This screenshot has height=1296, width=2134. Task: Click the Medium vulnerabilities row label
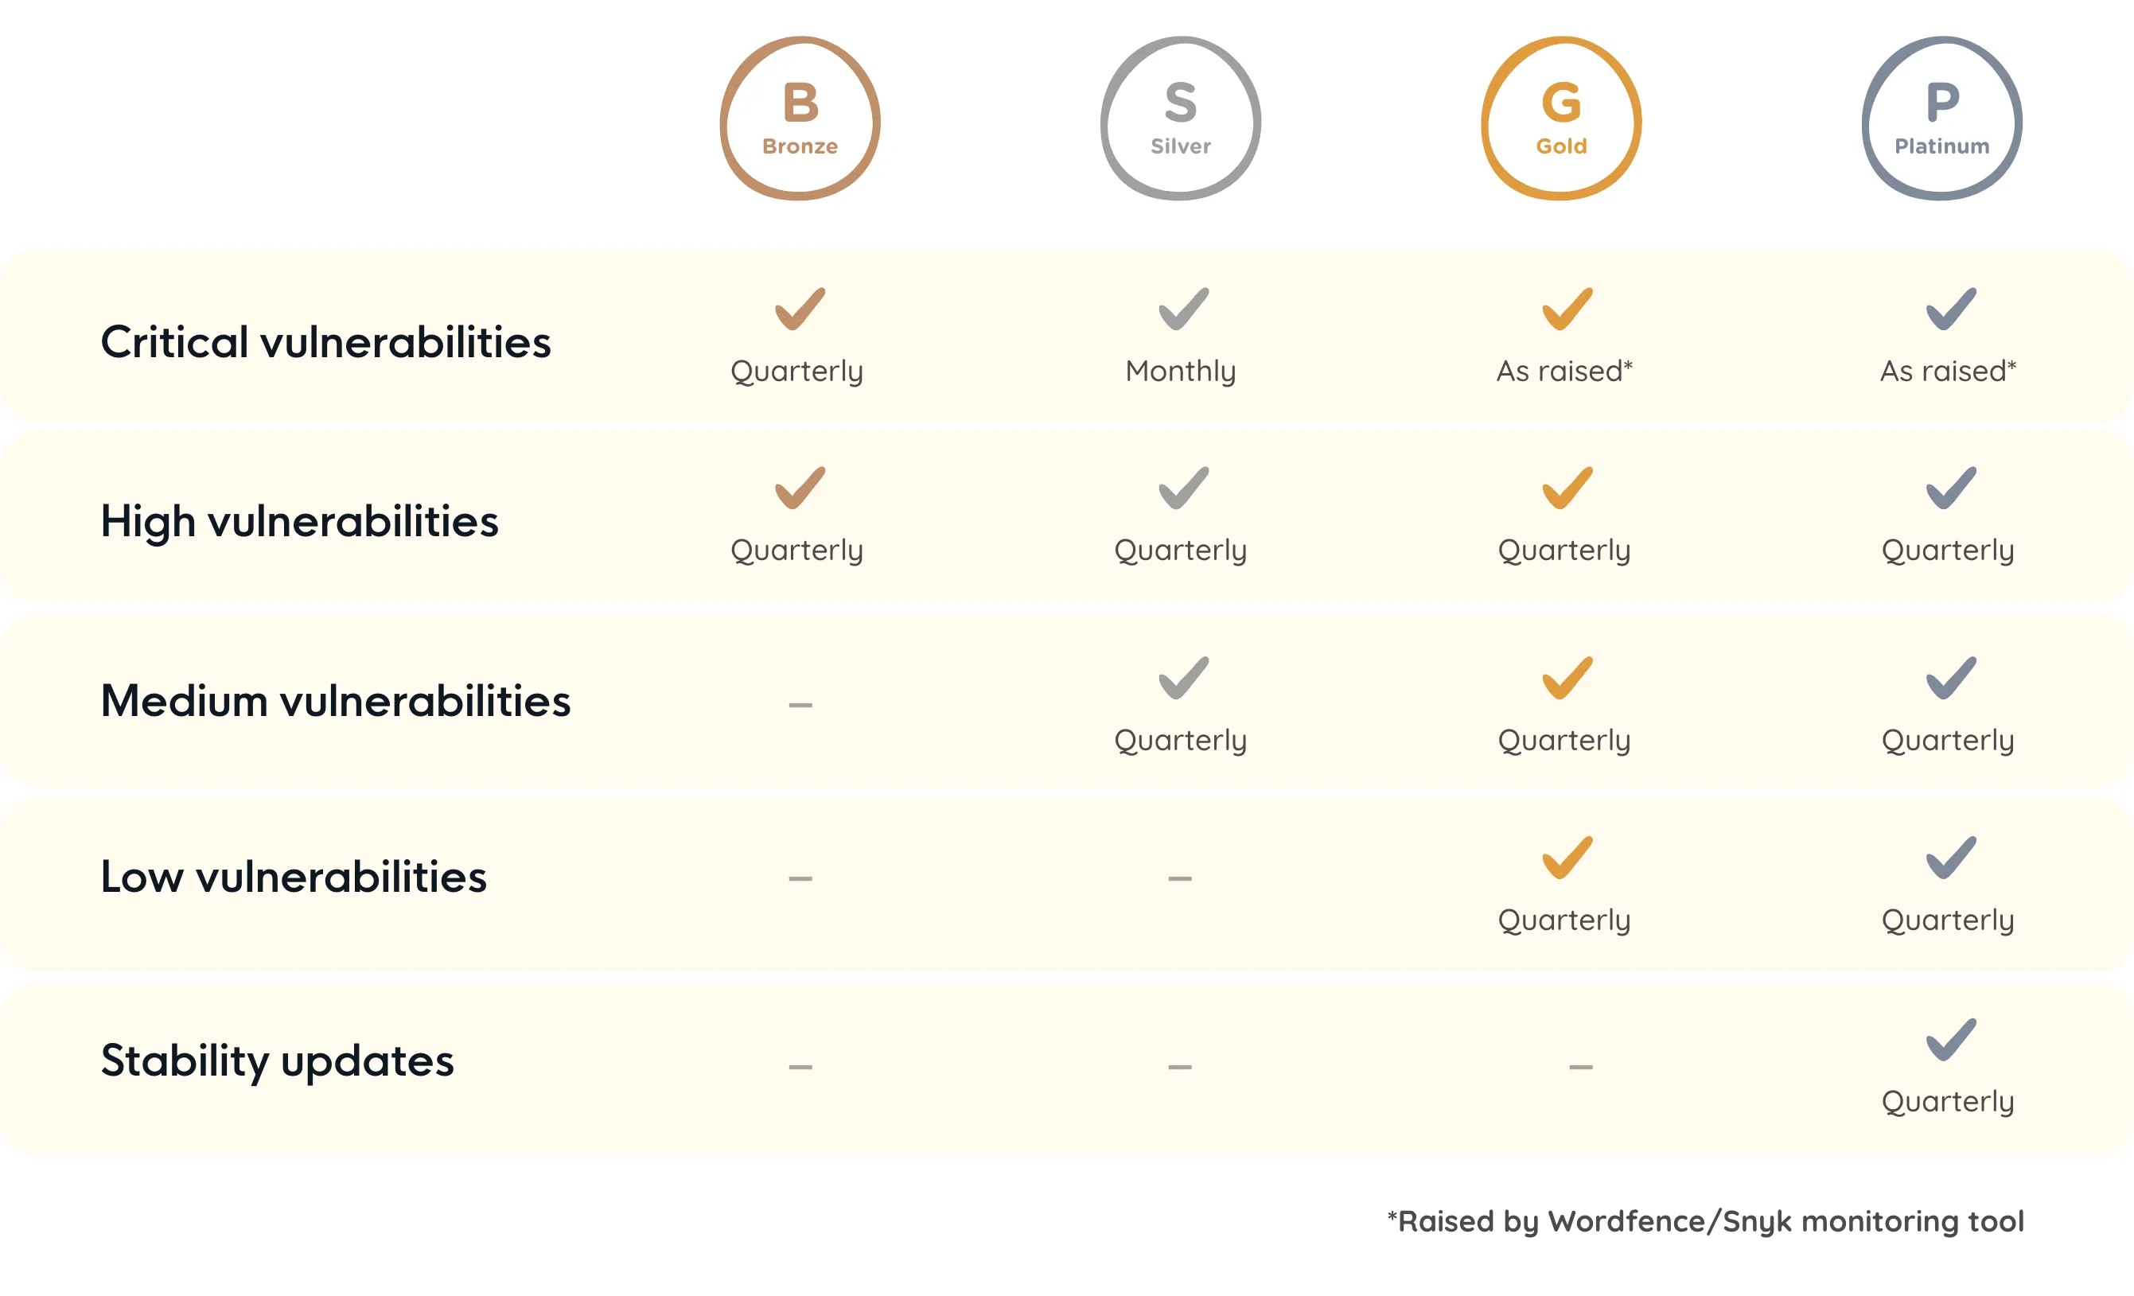pyautogui.click(x=336, y=700)
